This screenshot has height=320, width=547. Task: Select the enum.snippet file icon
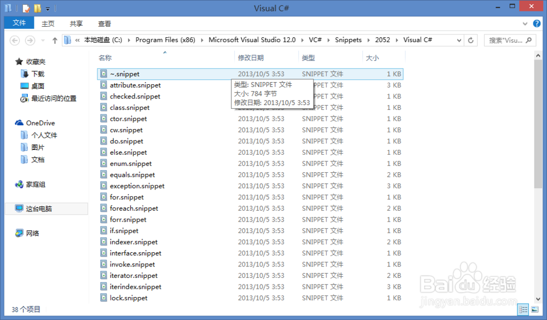tap(103, 163)
